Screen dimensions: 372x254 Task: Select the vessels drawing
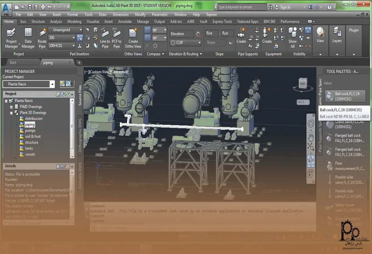(30, 154)
